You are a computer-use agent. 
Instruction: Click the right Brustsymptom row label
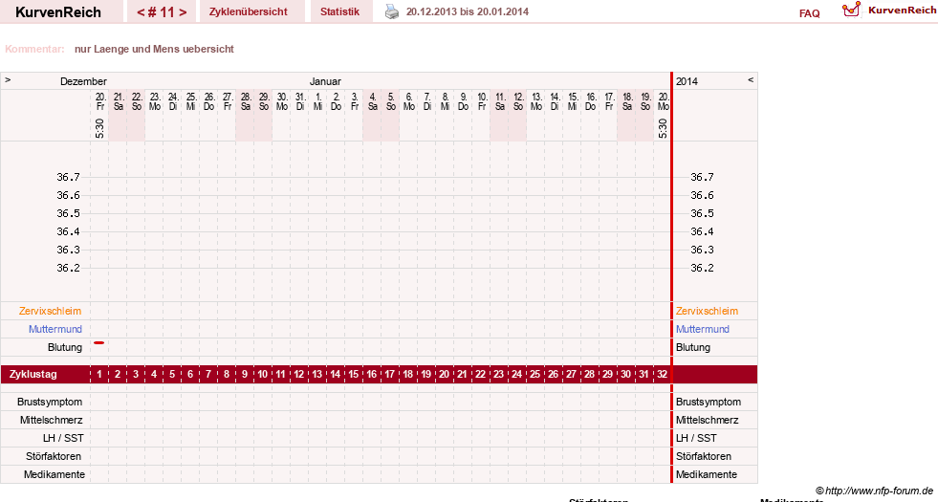[x=709, y=403]
